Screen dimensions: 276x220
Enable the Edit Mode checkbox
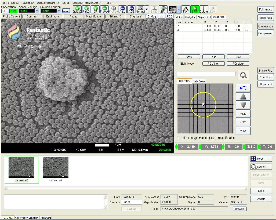pyautogui.click(x=179, y=64)
